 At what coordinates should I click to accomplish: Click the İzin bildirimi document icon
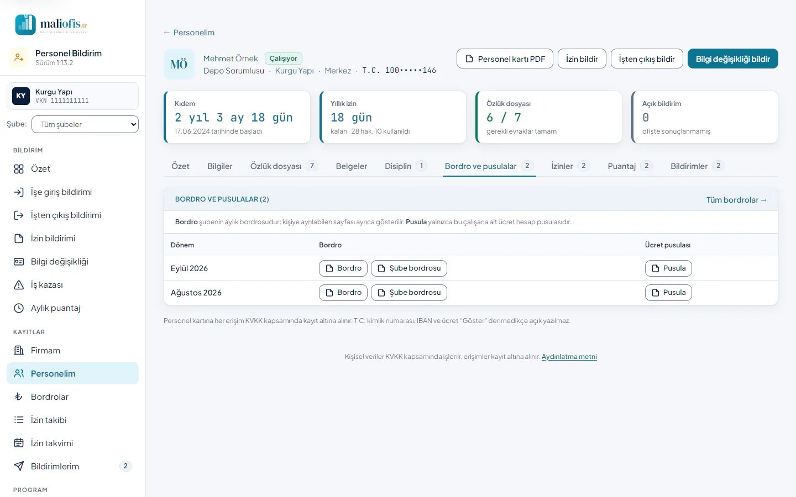pos(19,239)
